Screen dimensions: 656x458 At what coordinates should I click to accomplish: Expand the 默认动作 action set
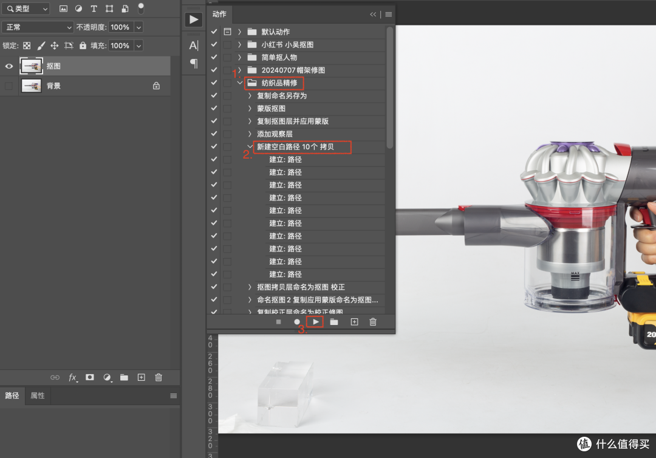pyautogui.click(x=240, y=32)
